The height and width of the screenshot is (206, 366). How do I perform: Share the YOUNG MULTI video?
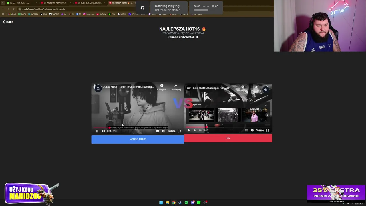click(176, 87)
